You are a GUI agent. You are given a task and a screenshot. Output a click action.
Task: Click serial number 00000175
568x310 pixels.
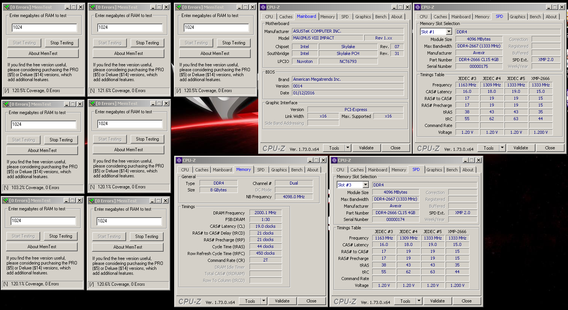pyautogui.click(x=479, y=66)
